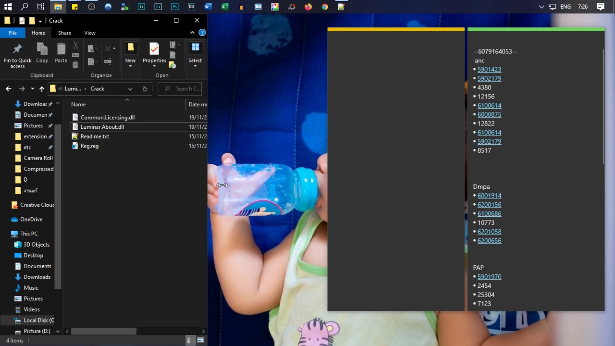Click the Properties checkmark icon
This screenshot has width=615, height=346.
[154, 49]
